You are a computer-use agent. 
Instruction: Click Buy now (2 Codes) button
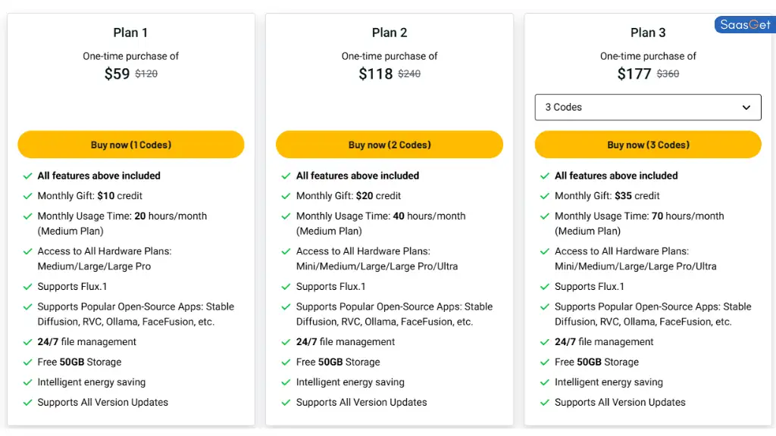point(389,145)
